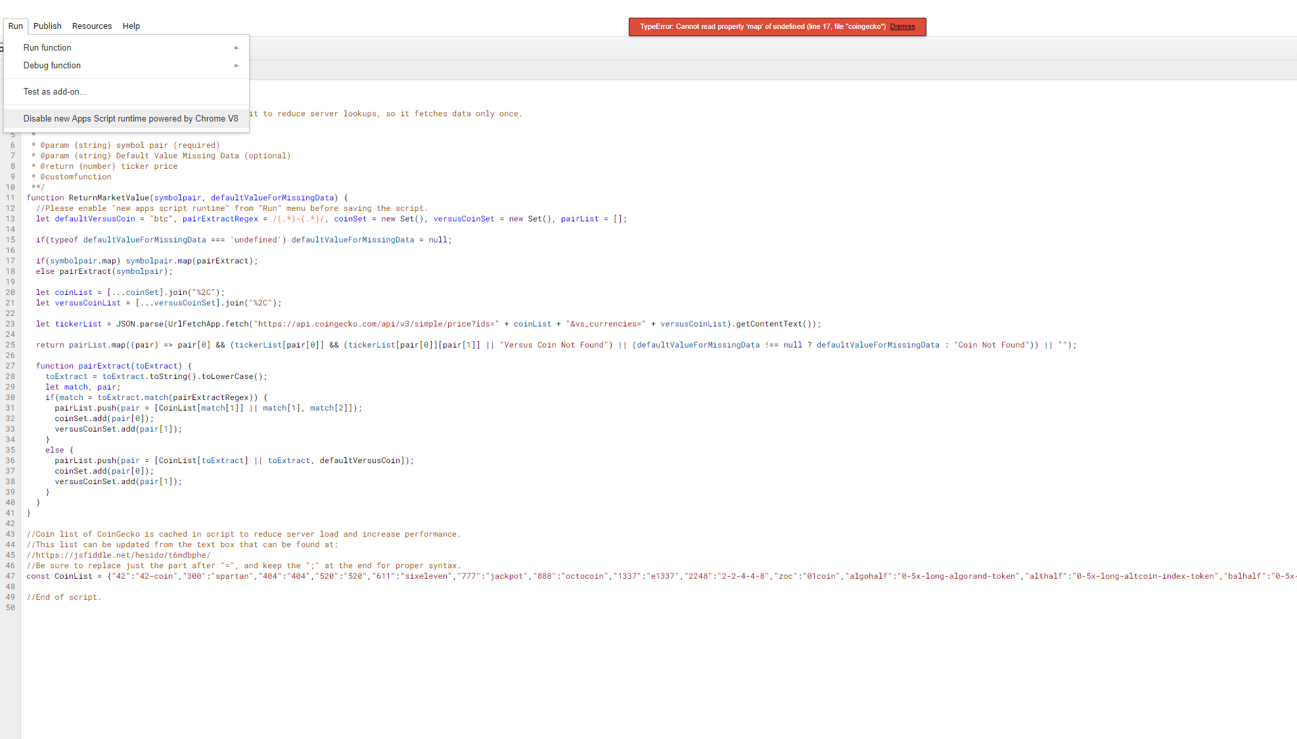Click the Run menu tab

click(14, 26)
